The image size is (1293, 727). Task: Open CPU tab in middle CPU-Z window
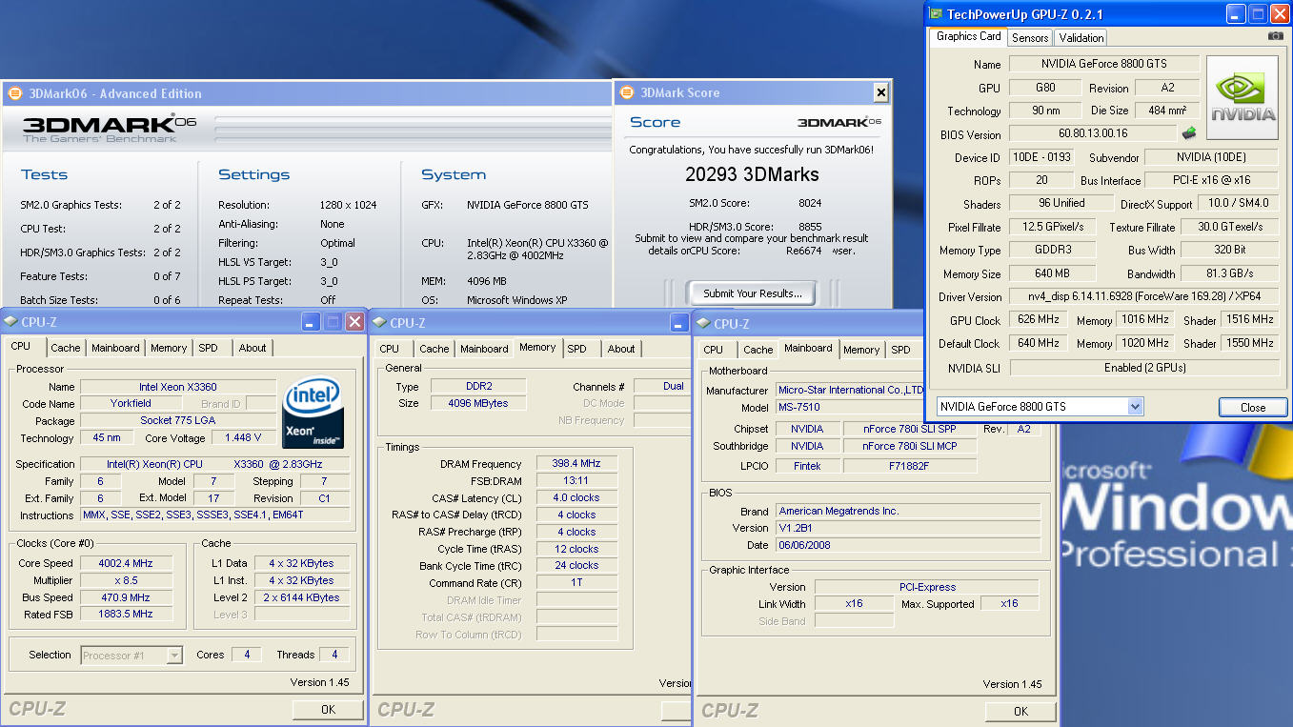point(390,350)
